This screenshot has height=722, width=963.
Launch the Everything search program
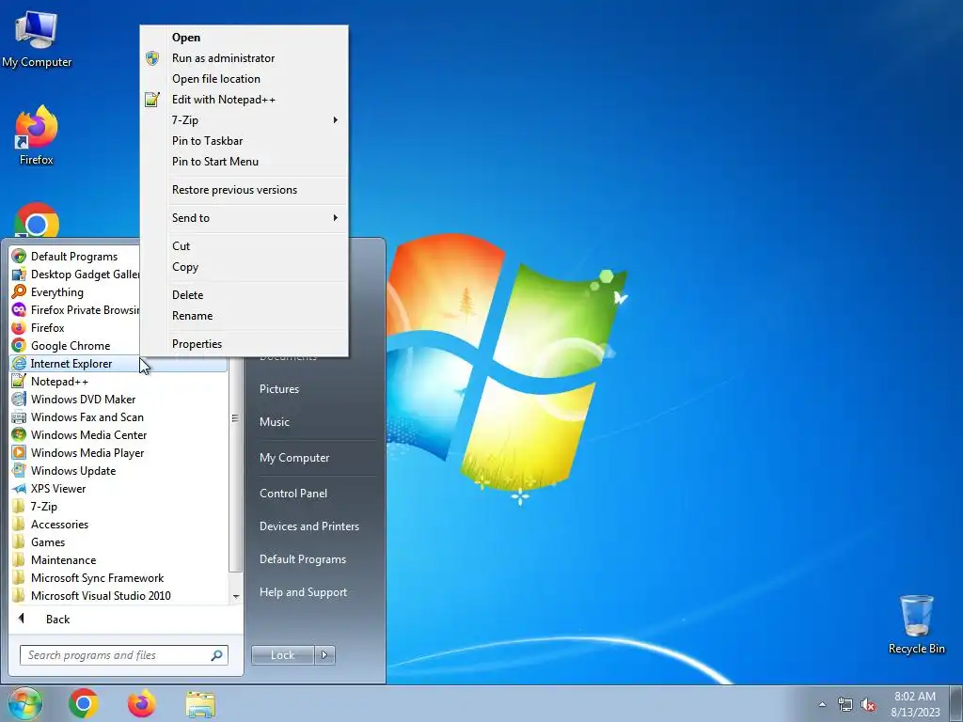coord(75,292)
